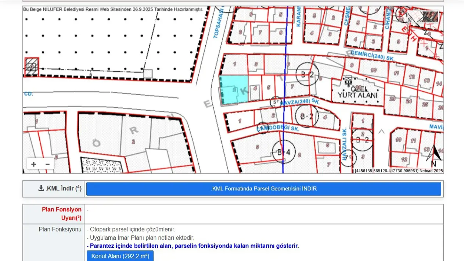Click the map coordinates readout next to Netcad 2025
This screenshot has width=464, height=261.
386,171
